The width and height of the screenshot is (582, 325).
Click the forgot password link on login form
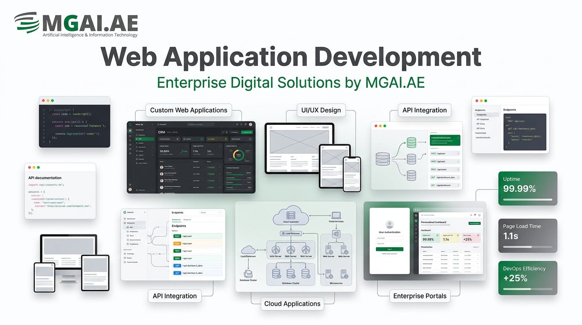pyautogui.click(x=390, y=253)
